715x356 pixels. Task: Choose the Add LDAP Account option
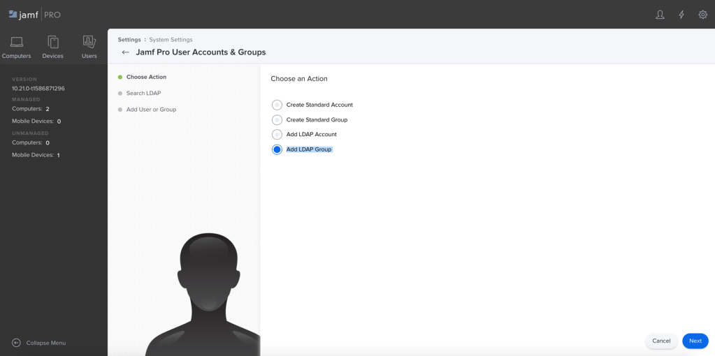(277, 135)
